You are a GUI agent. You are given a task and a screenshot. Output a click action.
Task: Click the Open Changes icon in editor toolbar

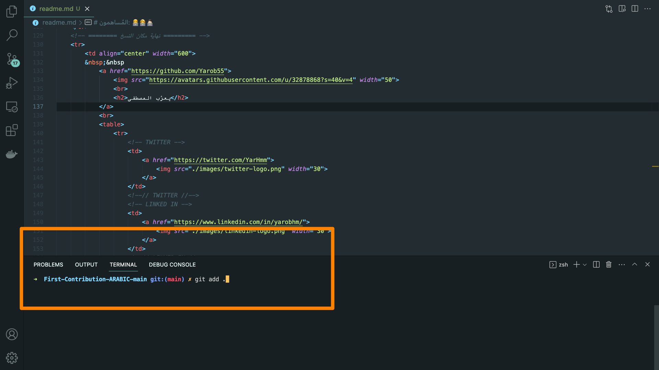point(609,9)
